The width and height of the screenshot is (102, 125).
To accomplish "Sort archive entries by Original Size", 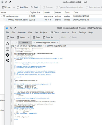I will (x=35, y=12).
